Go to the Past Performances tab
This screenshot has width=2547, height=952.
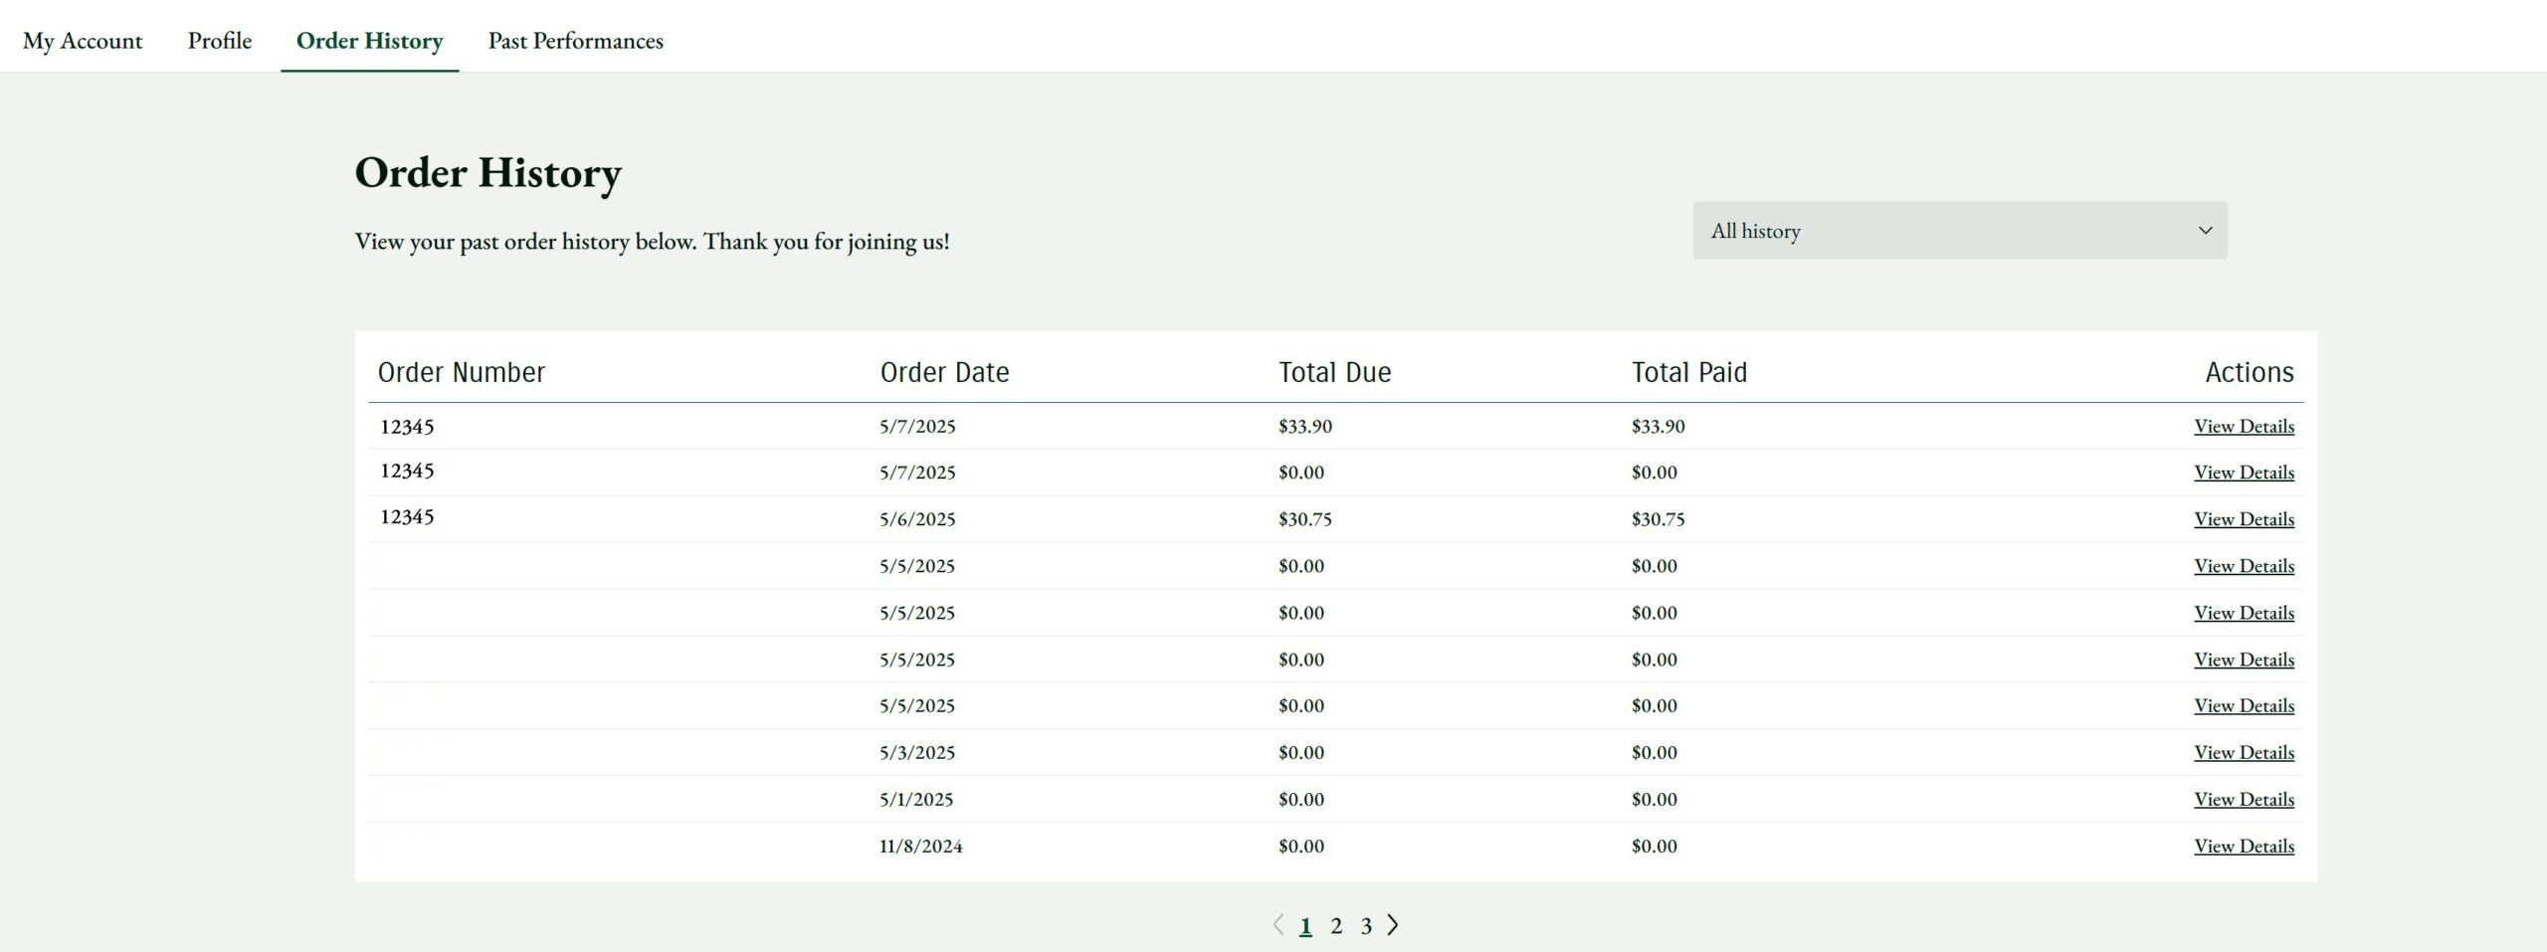(x=575, y=41)
